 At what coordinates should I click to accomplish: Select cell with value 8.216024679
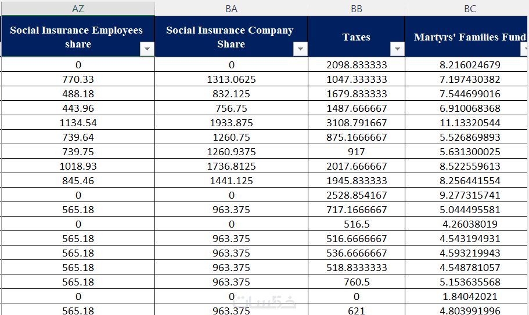coord(467,65)
